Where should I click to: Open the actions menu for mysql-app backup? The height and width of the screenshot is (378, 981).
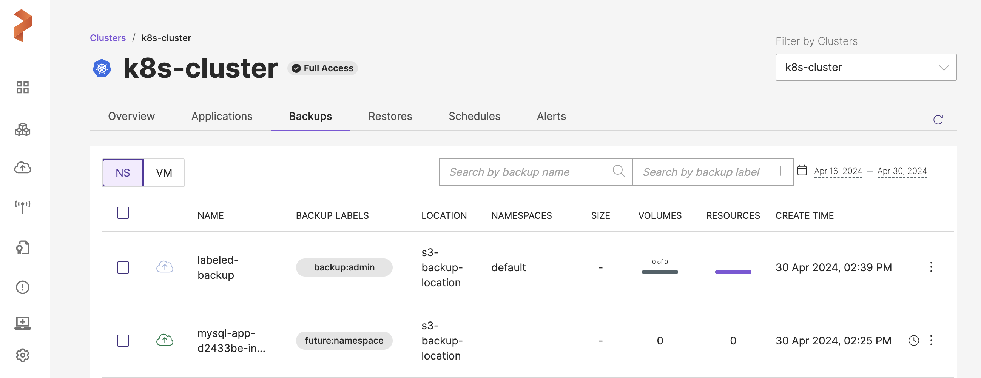931,340
